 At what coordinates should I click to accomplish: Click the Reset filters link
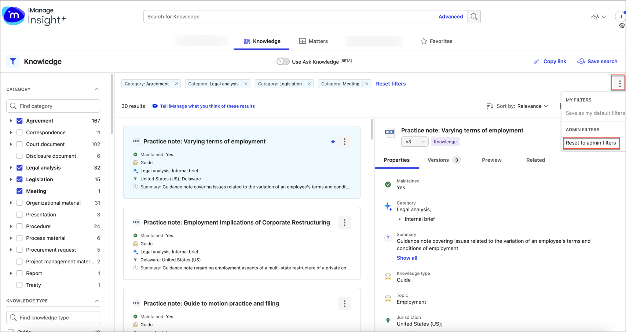tap(391, 84)
